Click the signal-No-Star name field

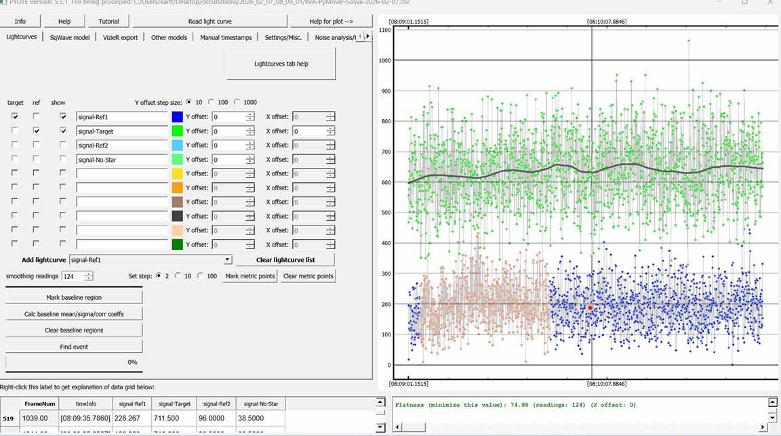click(122, 159)
